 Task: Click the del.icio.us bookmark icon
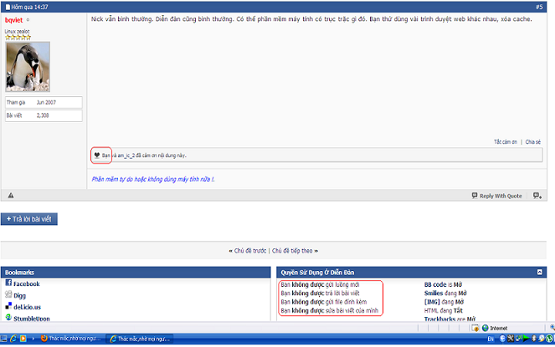pyautogui.click(x=8, y=306)
